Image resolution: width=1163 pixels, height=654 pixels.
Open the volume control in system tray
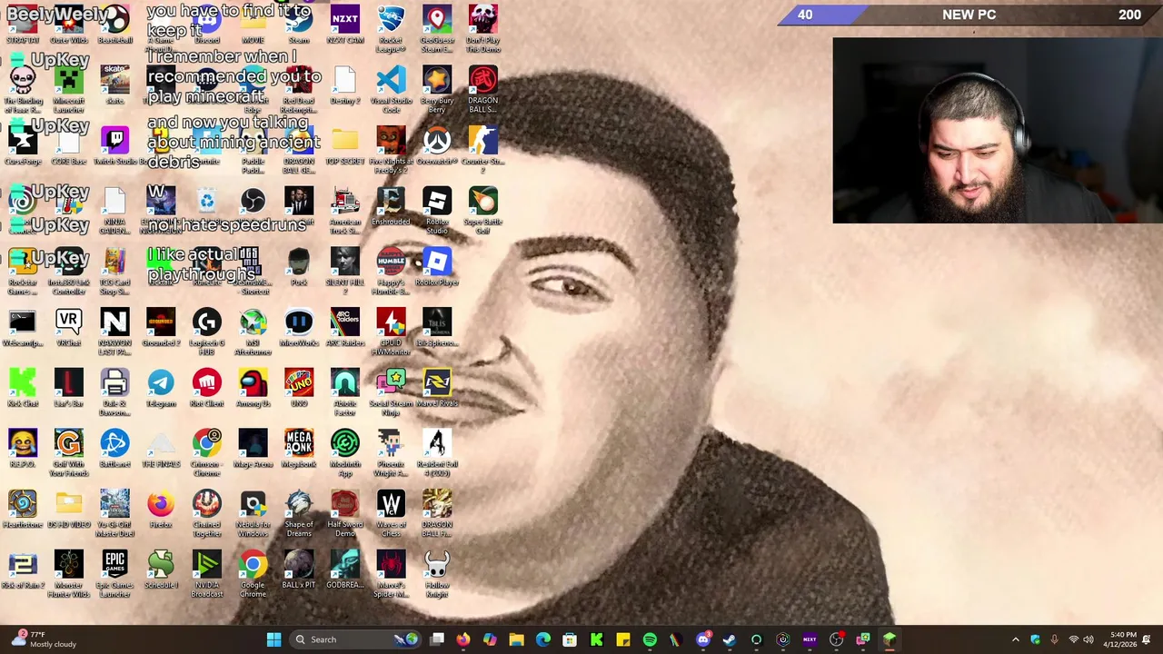1088,639
